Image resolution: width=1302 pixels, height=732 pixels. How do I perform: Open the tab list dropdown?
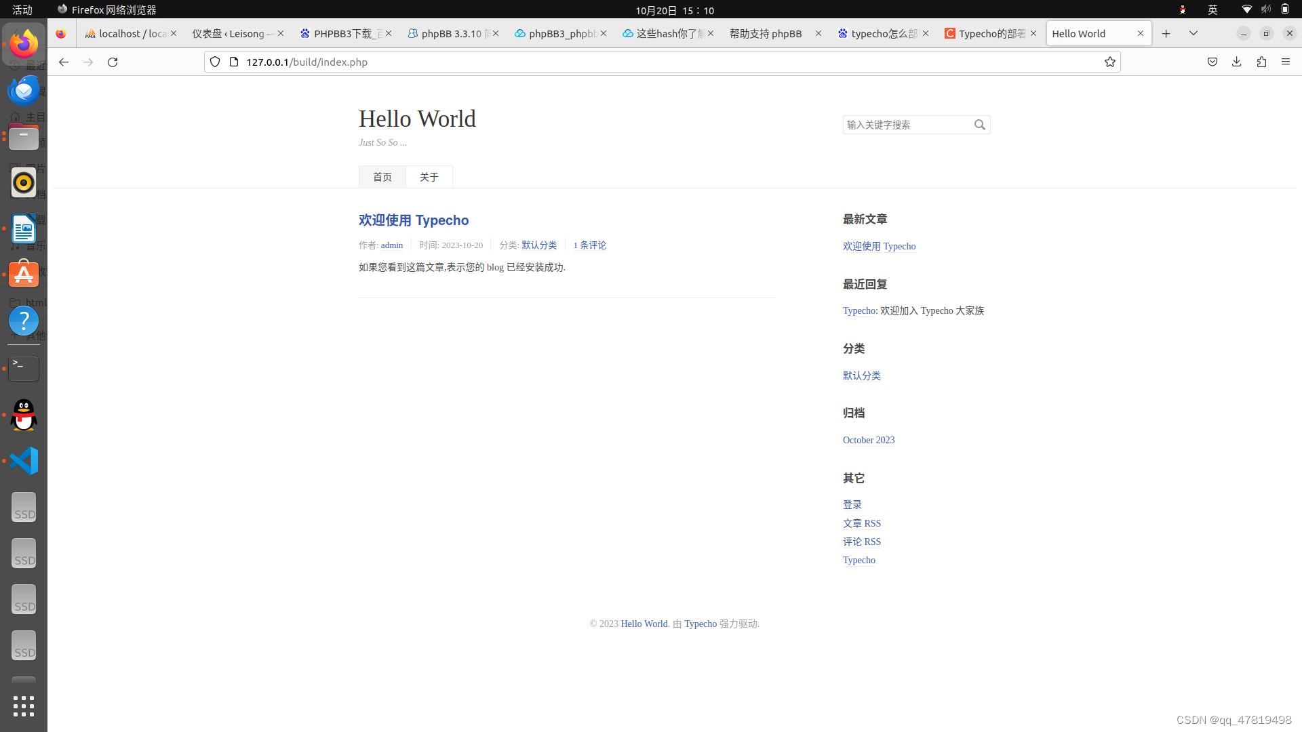(1193, 33)
